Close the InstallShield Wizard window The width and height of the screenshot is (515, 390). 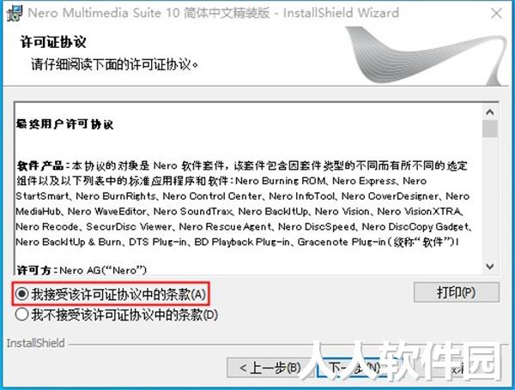[x=496, y=14]
